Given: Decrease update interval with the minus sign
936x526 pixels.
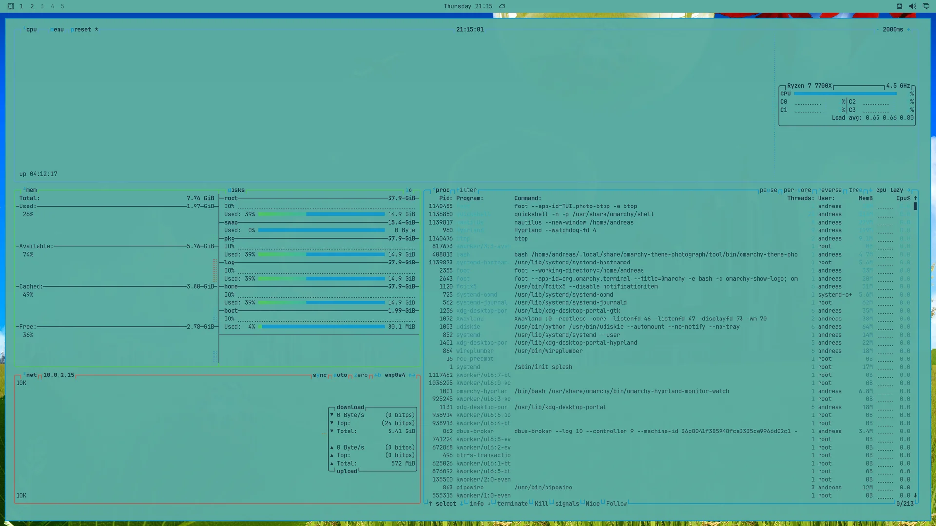Looking at the screenshot, I should (x=877, y=30).
